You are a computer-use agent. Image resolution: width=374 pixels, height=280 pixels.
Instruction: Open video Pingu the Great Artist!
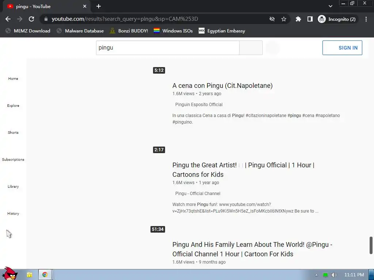click(x=243, y=170)
